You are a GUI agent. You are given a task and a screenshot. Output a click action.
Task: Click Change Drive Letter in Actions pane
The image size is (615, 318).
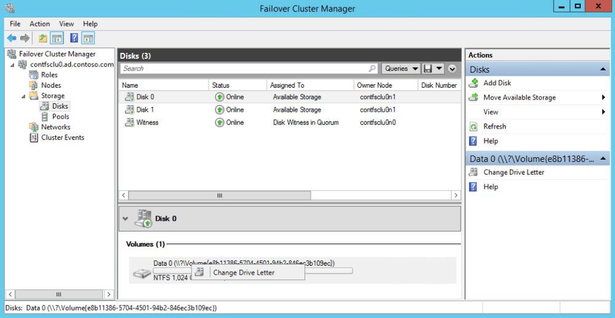pyautogui.click(x=514, y=173)
